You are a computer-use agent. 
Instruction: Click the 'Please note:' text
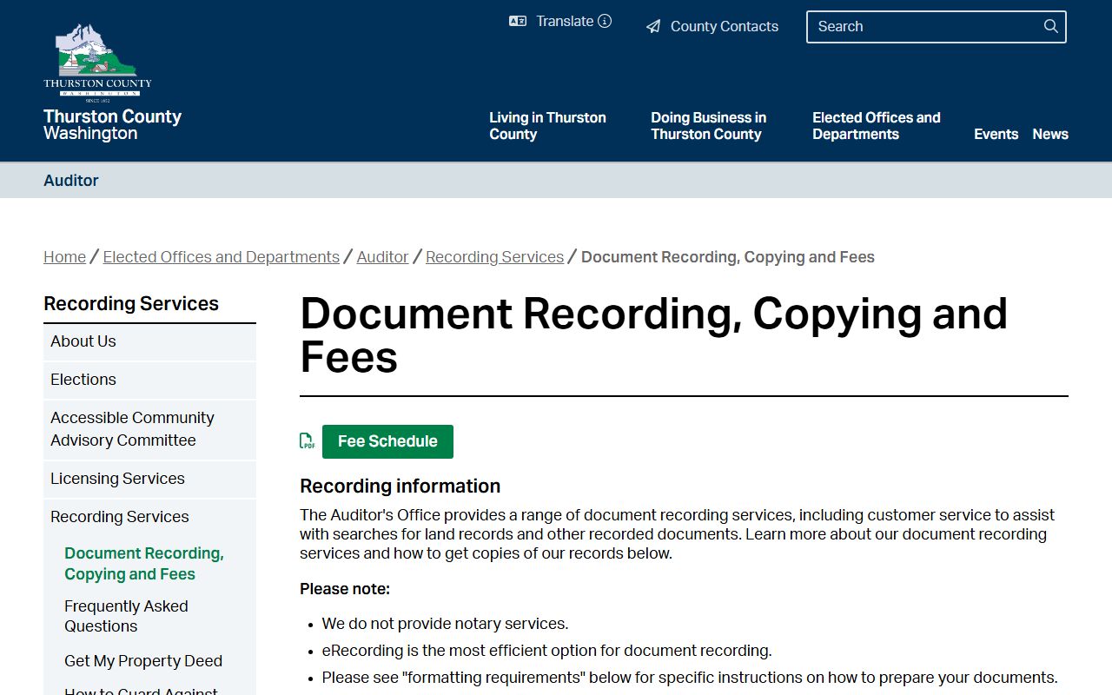(345, 589)
